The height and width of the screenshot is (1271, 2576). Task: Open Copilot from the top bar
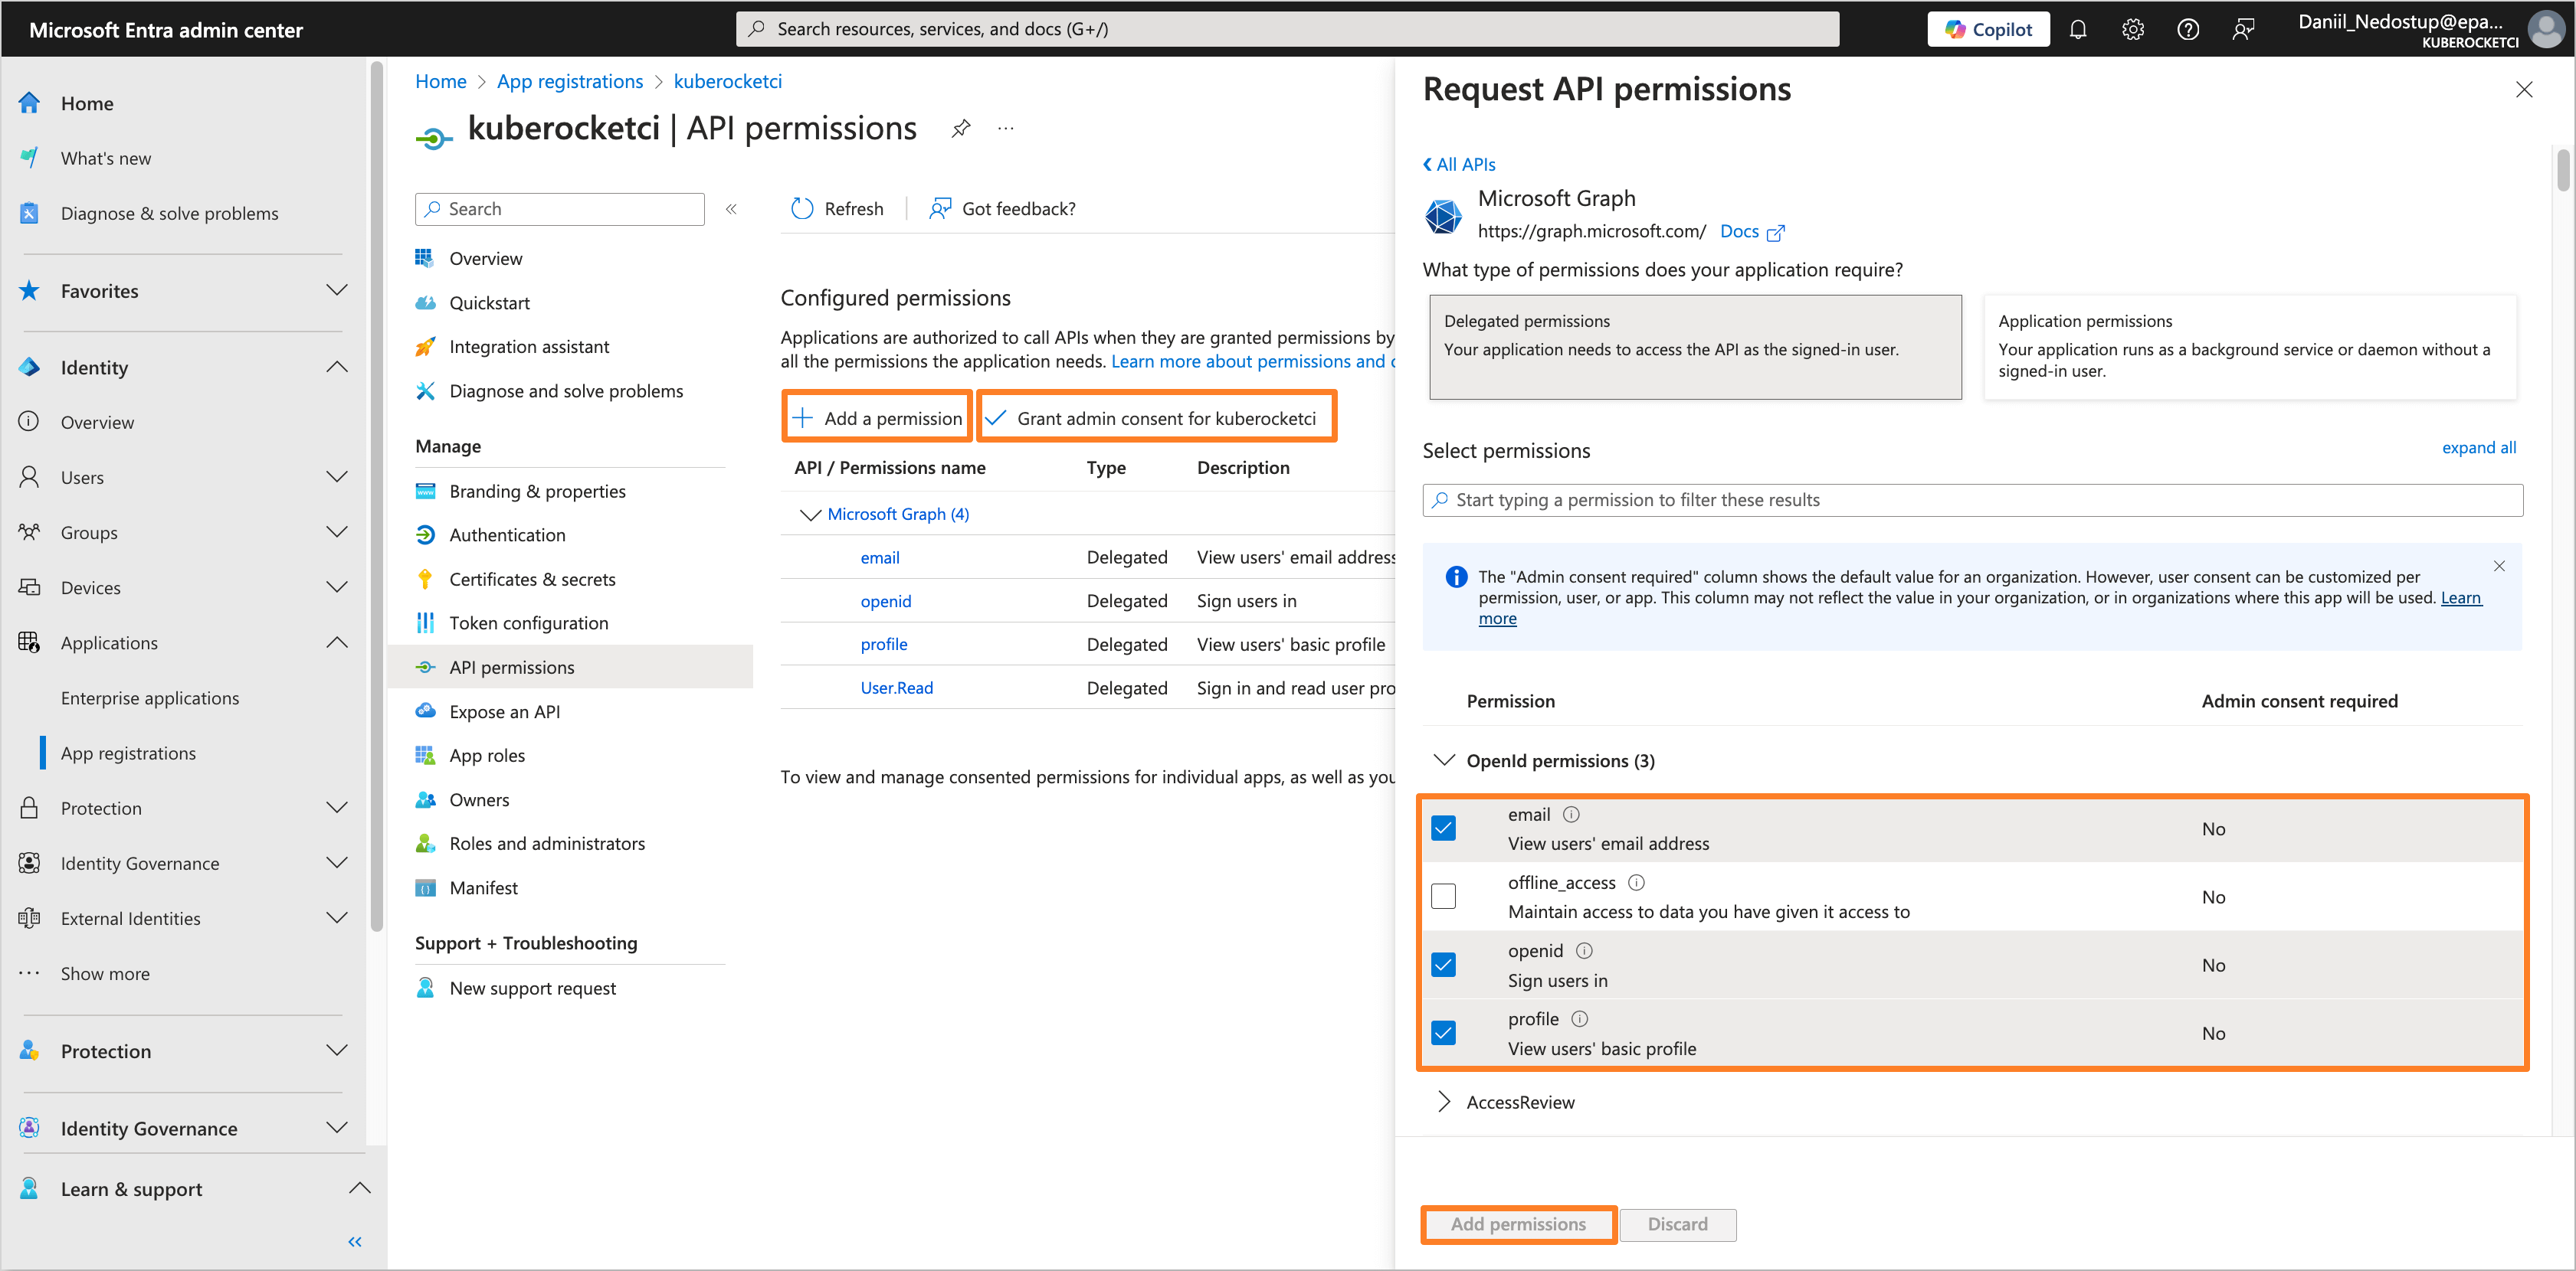click(1988, 28)
